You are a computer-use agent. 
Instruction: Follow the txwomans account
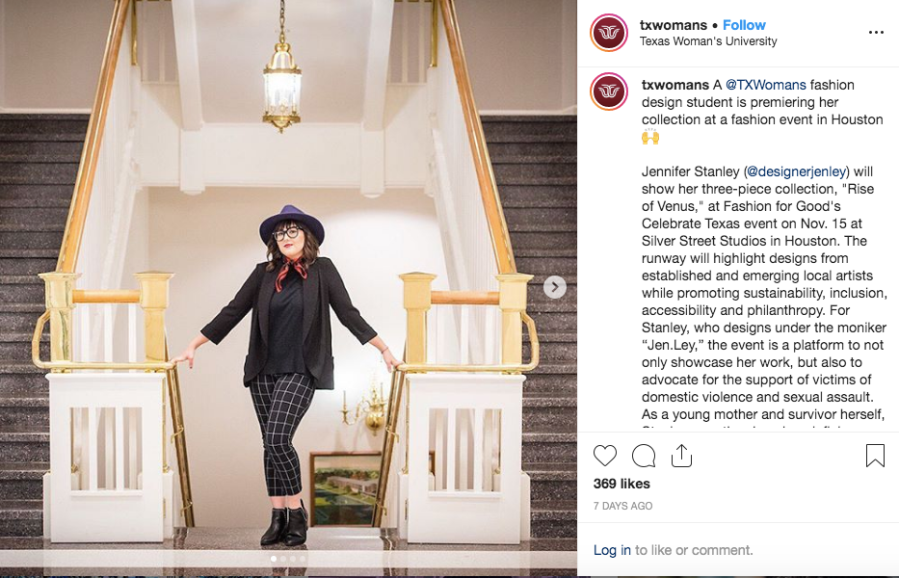[x=744, y=25]
